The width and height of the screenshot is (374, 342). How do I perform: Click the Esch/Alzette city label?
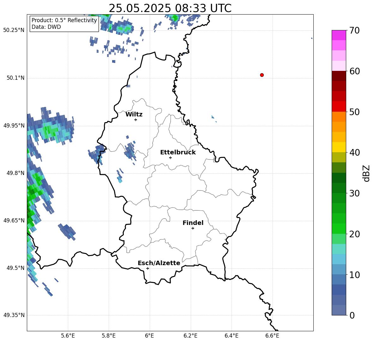point(159,263)
